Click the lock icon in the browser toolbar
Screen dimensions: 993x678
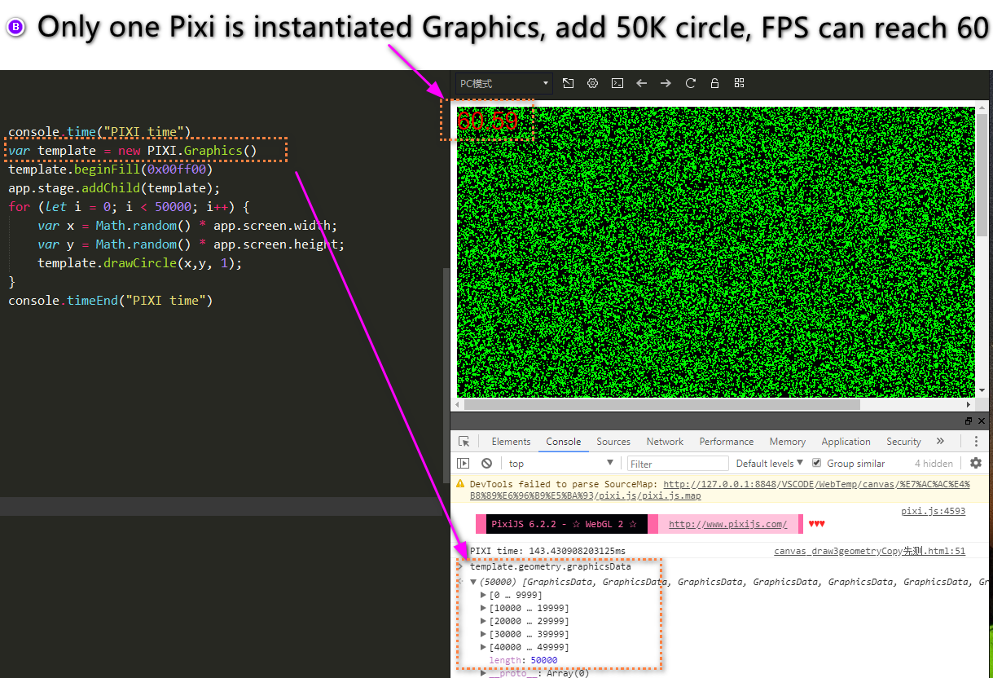(714, 83)
